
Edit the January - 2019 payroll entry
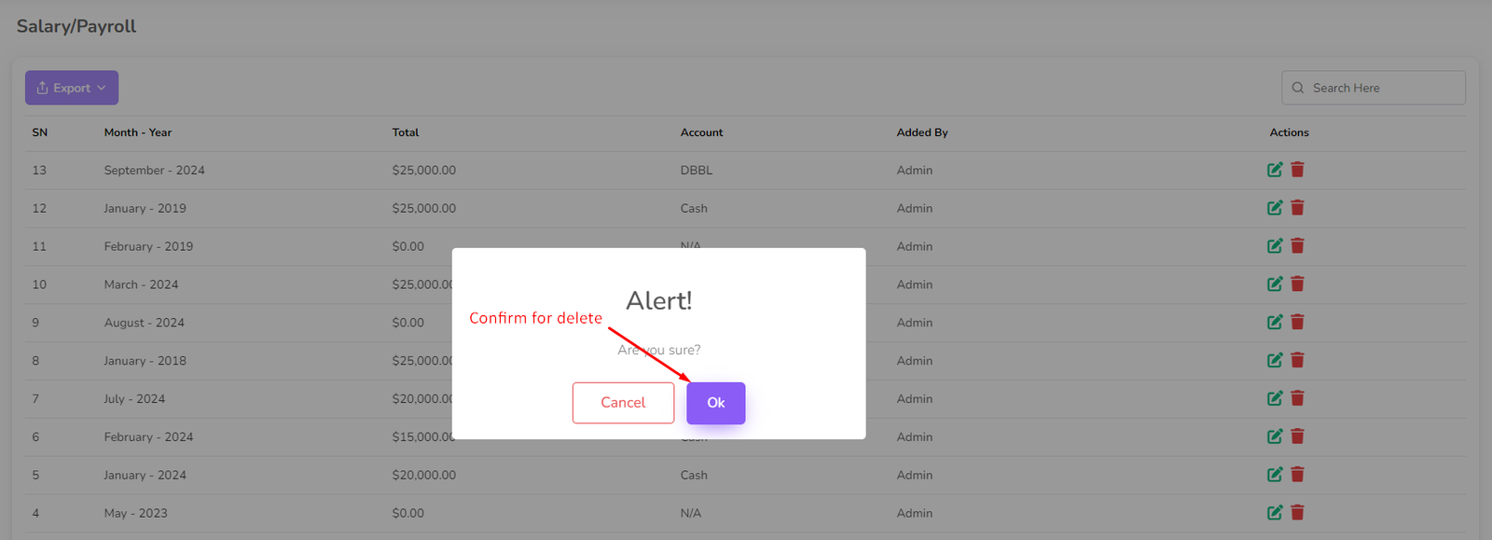point(1275,208)
